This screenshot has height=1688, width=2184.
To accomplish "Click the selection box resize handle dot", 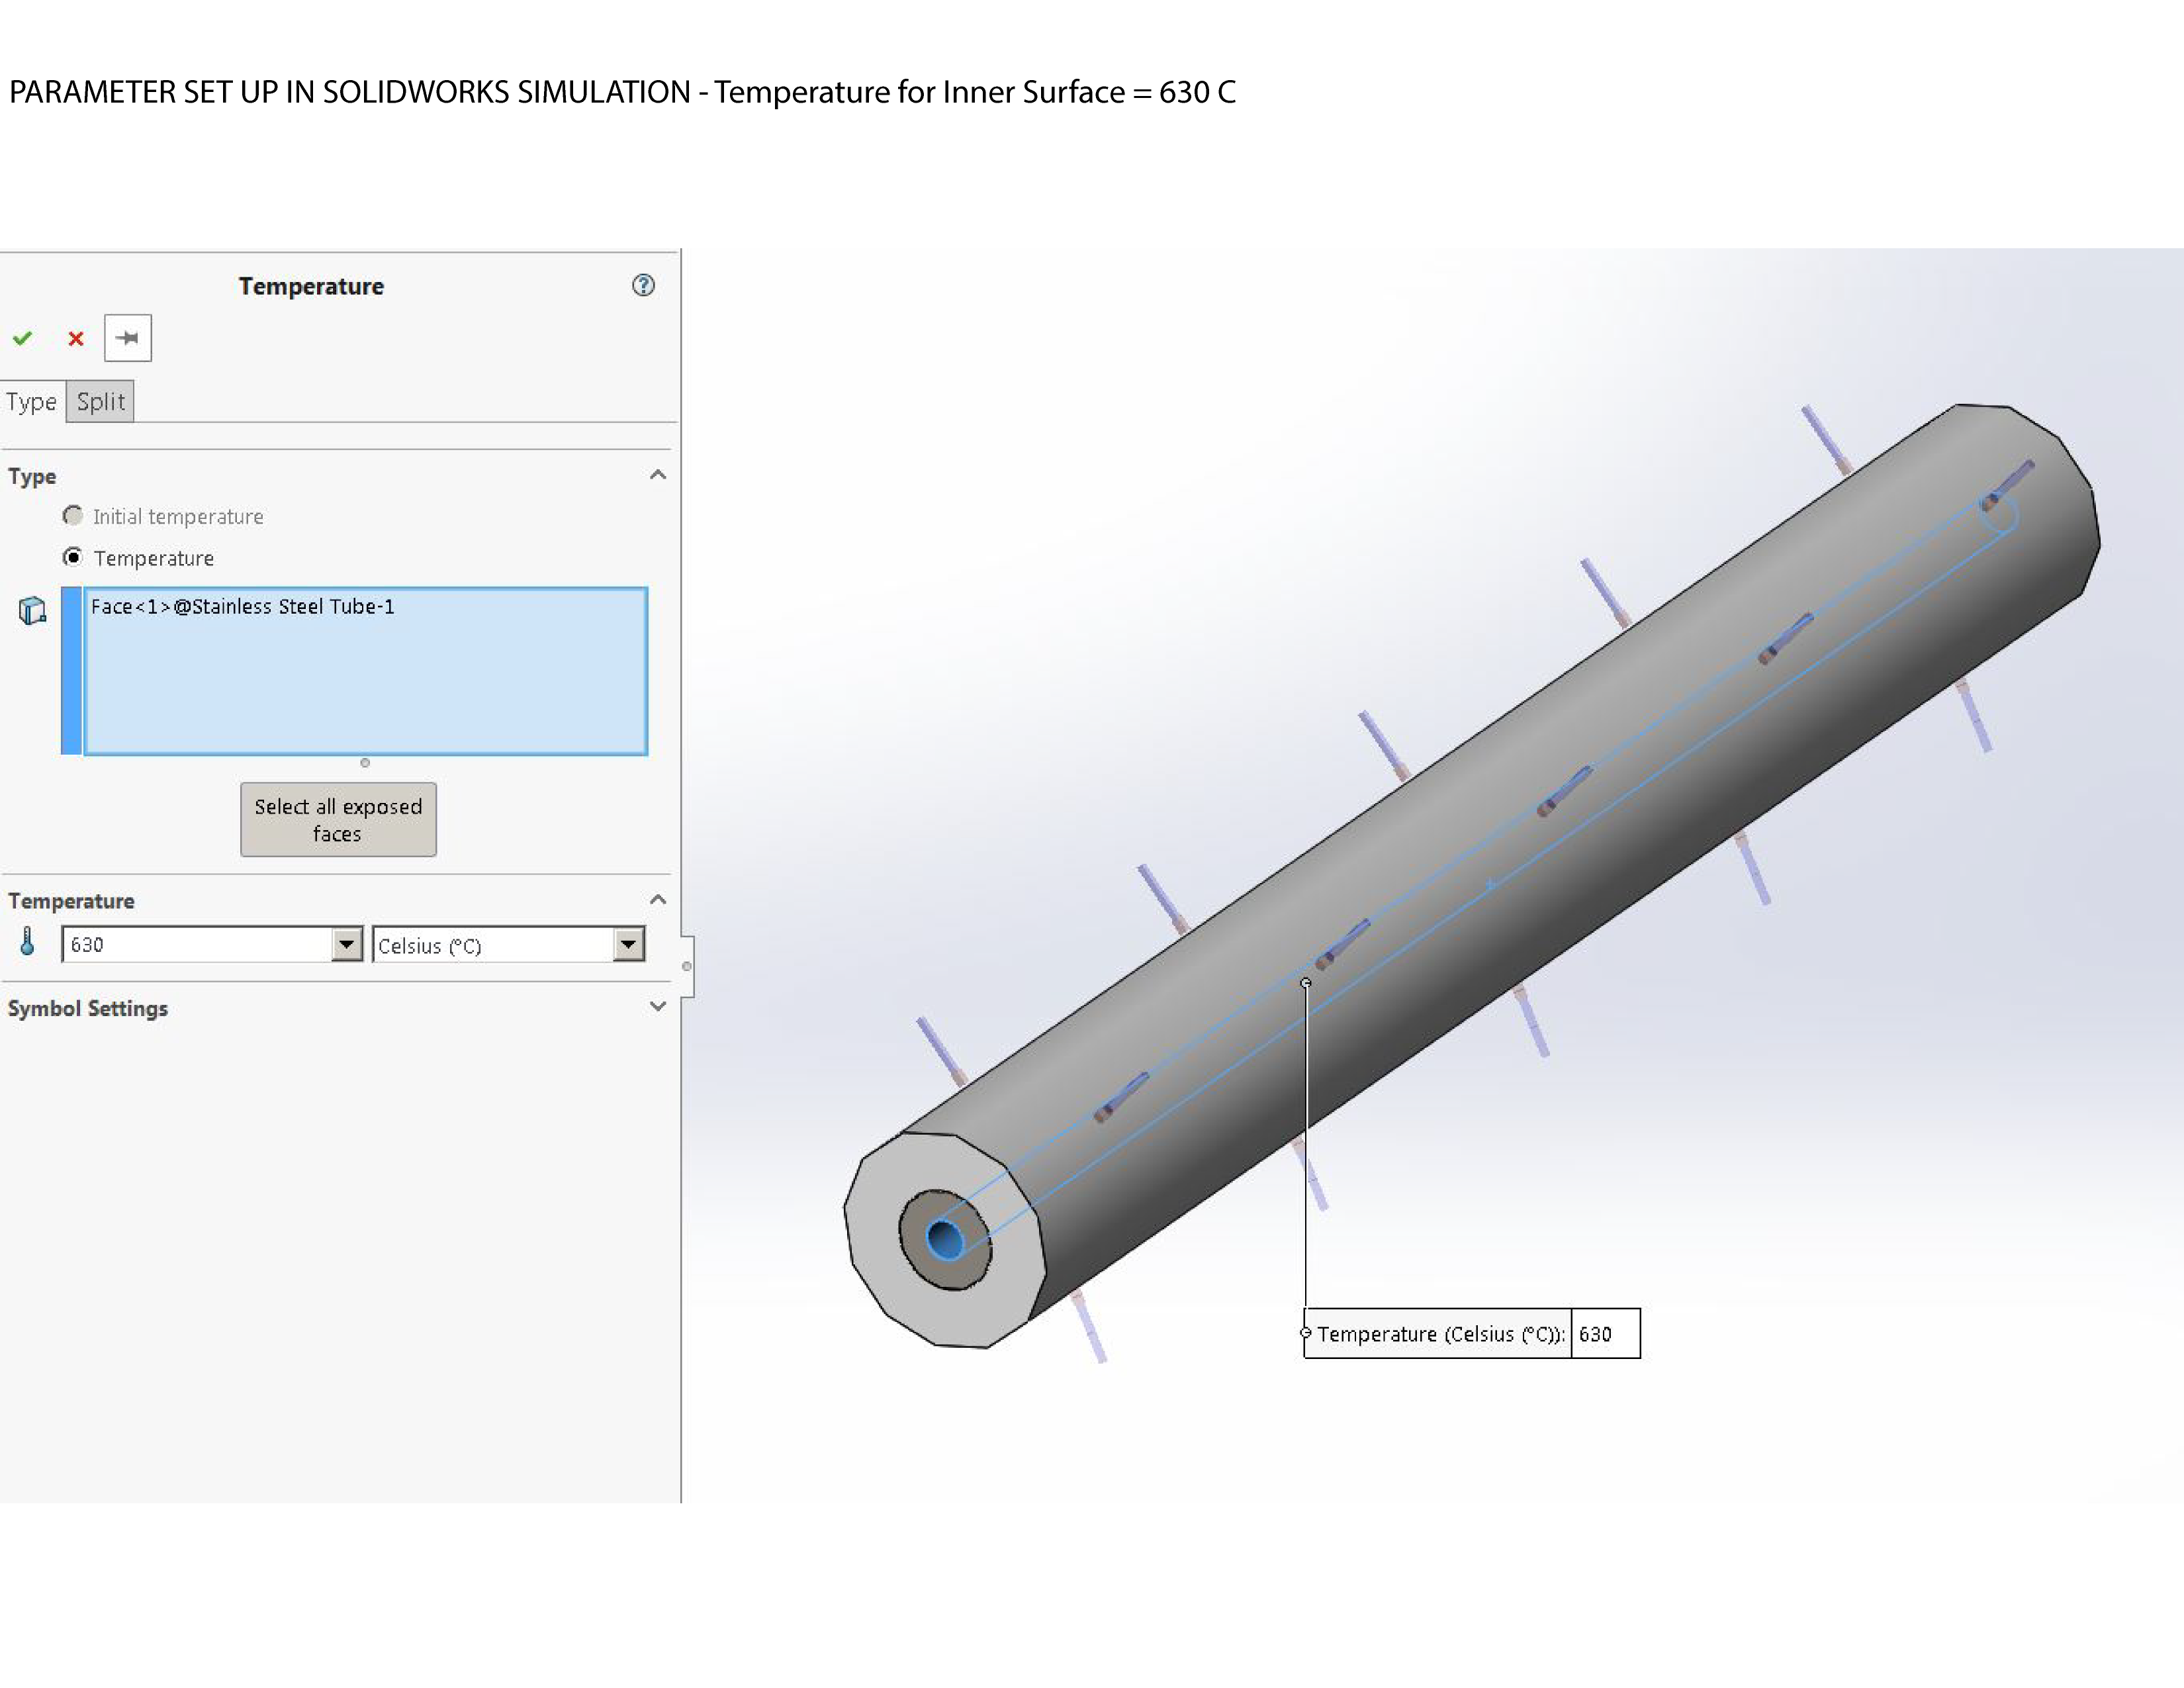I will tap(365, 763).
